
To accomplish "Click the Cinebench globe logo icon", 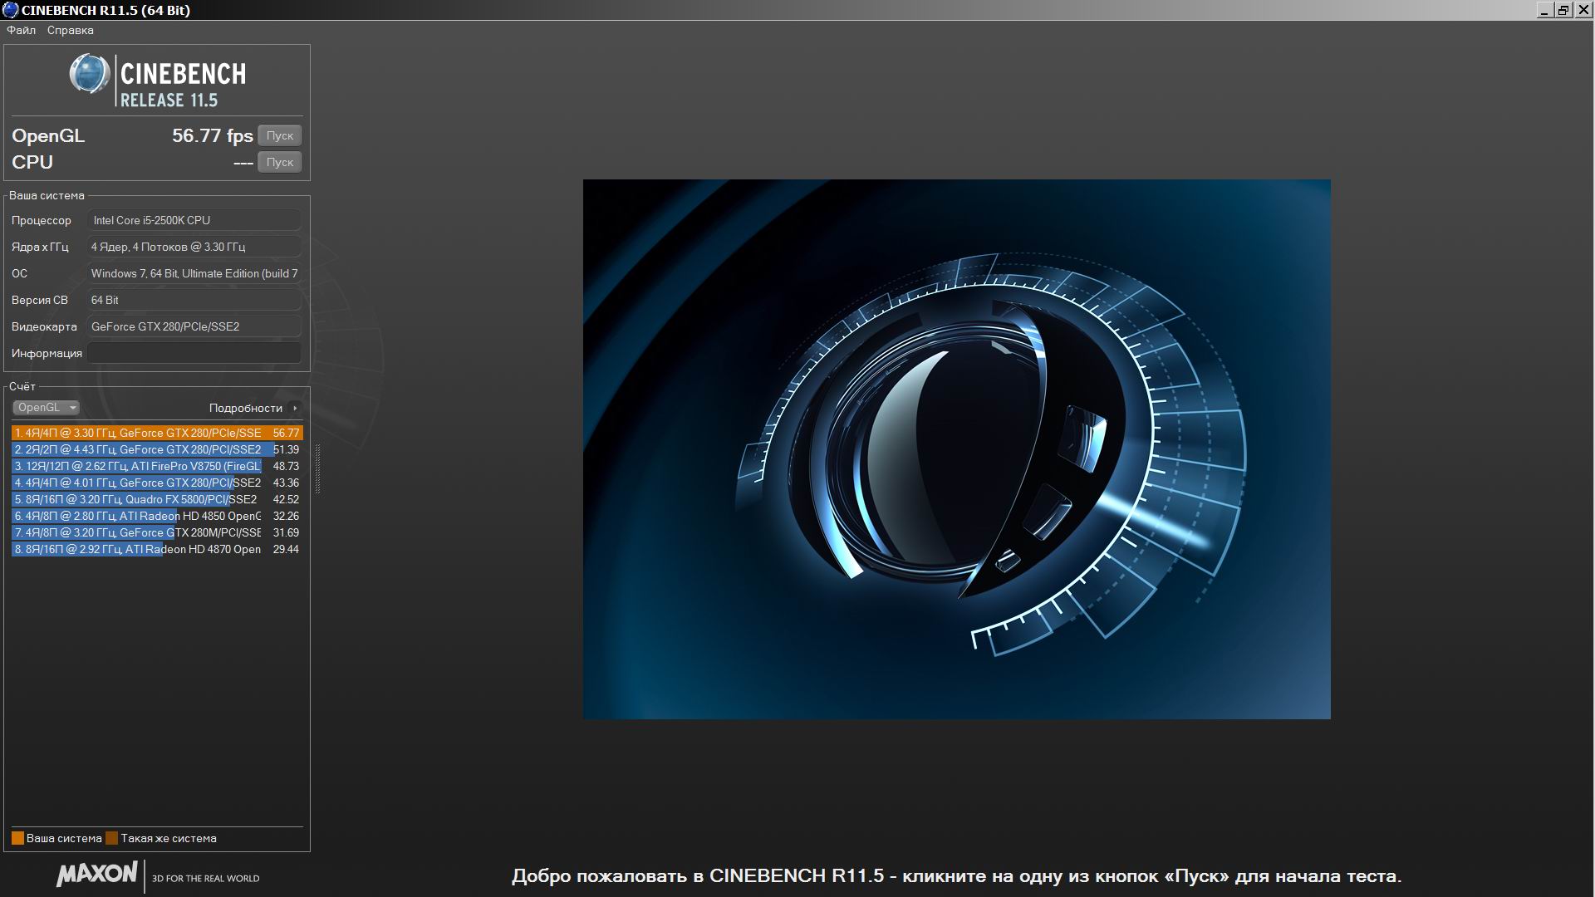I will tap(89, 75).
